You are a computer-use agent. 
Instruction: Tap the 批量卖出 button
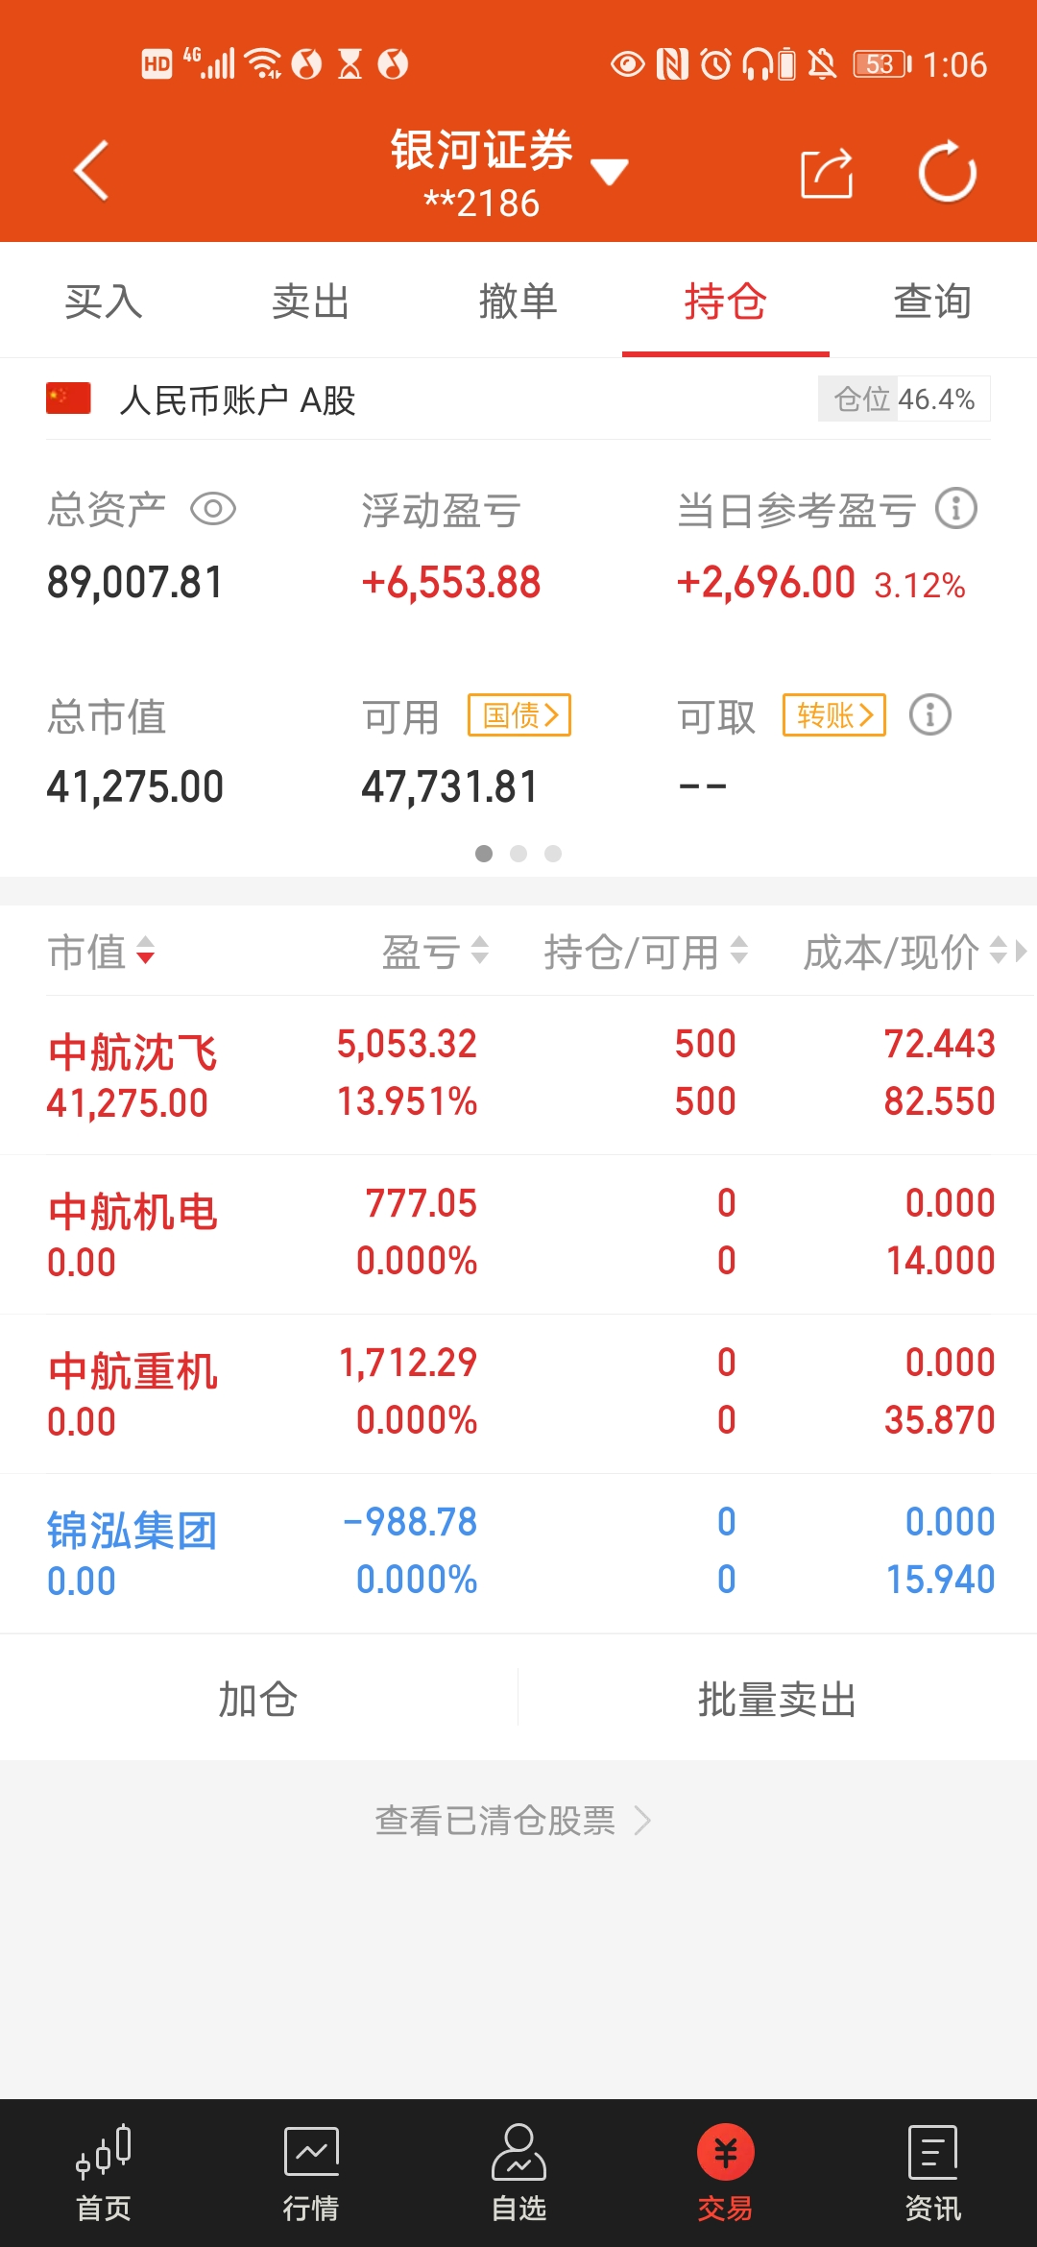point(777,1700)
